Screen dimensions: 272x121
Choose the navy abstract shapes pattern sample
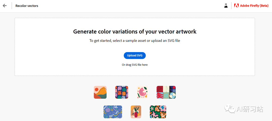(x=122, y=92)
